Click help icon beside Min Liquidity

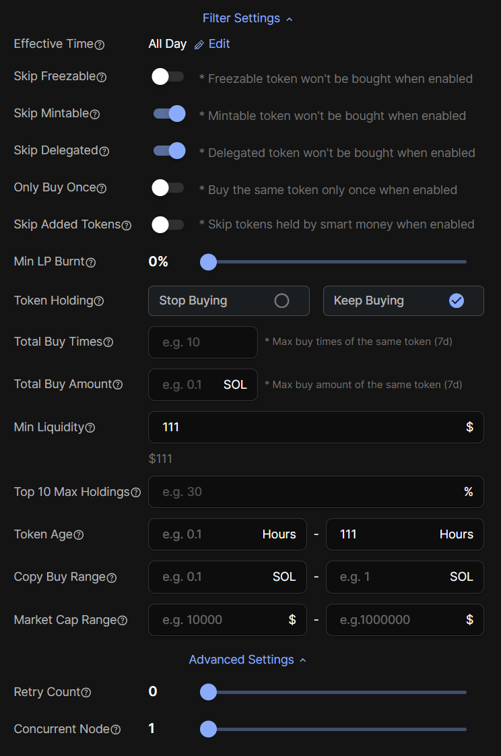[90, 428]
